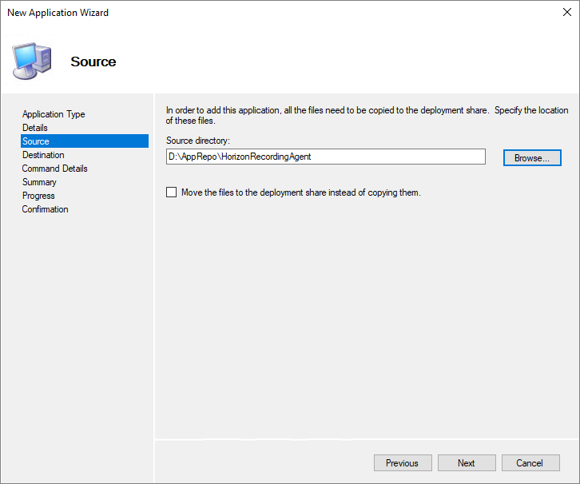
Task: Cancel the New Application Wizard
Action: [530, 463]
